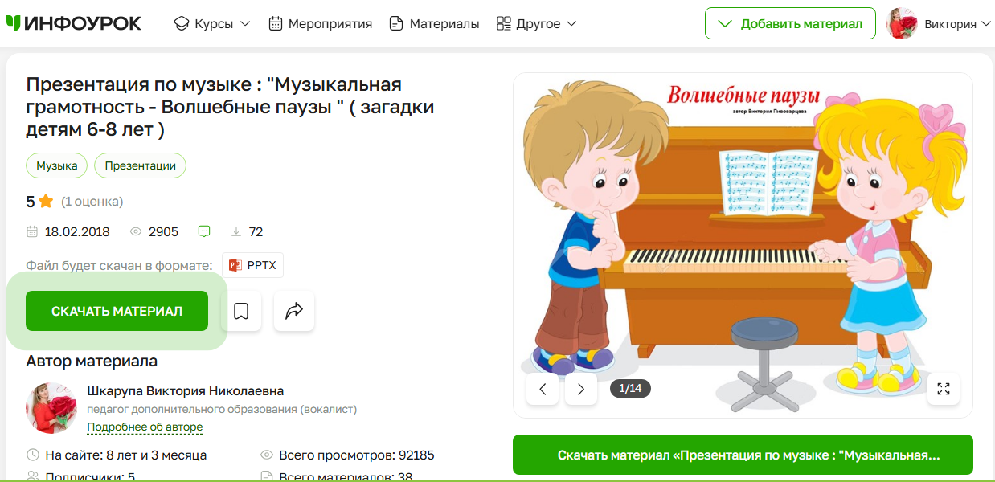This screenshot has width=995, height=482.
Task: Click the Добавить материал button
Action: (x=789, y=23)
